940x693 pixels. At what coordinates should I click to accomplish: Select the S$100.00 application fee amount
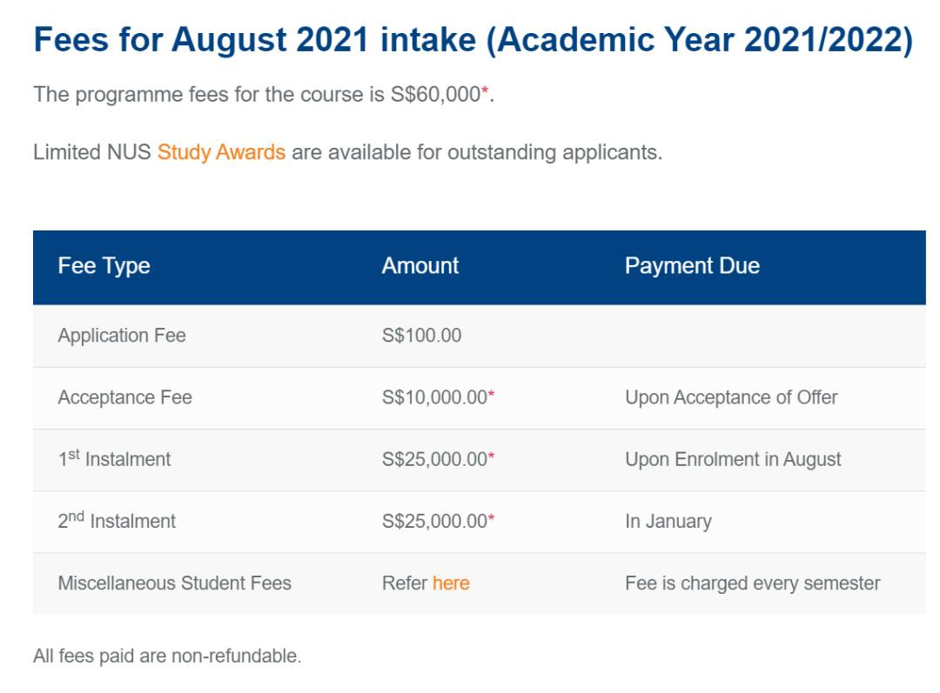pyautogui.click(x=421, y=336)
